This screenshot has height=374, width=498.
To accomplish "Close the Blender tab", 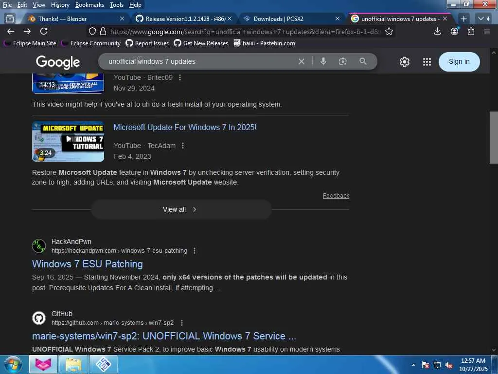I will click(122, 19).
